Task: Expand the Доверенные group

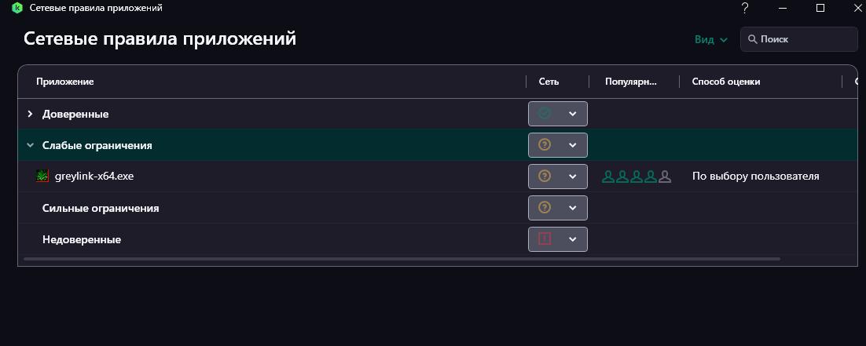Action: 30,114
